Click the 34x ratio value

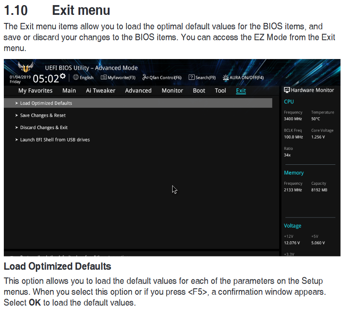click(x=287, y=155)
